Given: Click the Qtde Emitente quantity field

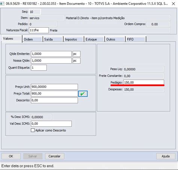Looking at the screenshot, I should click(51, 54).
